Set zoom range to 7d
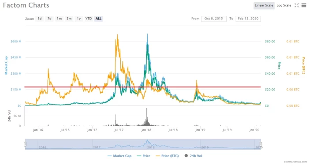The height and width of the screenshot is (166, 313). pos(49,19)
